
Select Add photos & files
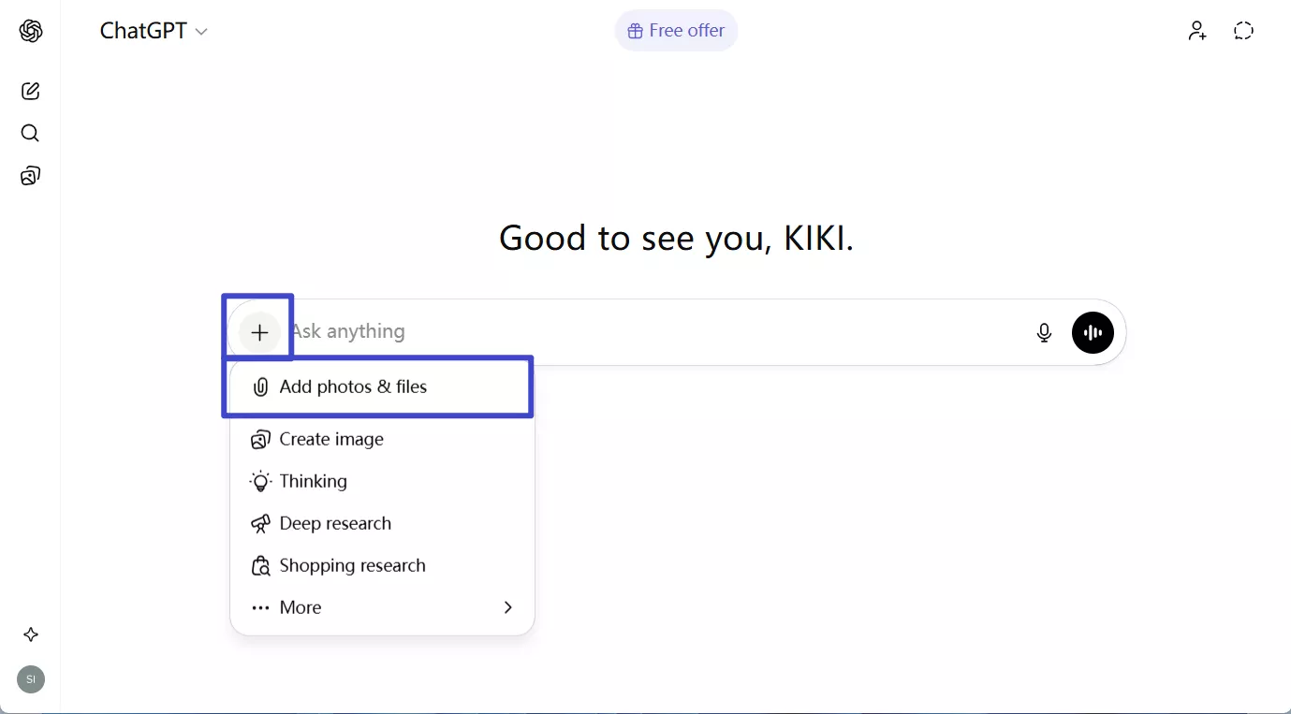352,386
